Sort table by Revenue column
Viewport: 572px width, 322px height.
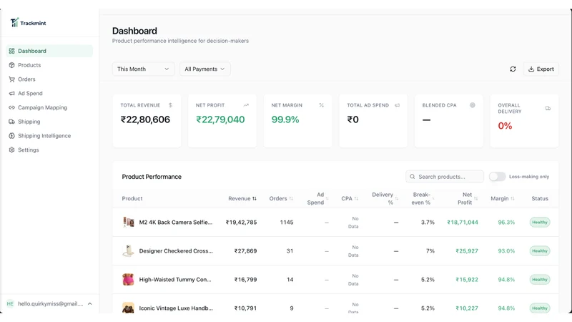[242, 199]
